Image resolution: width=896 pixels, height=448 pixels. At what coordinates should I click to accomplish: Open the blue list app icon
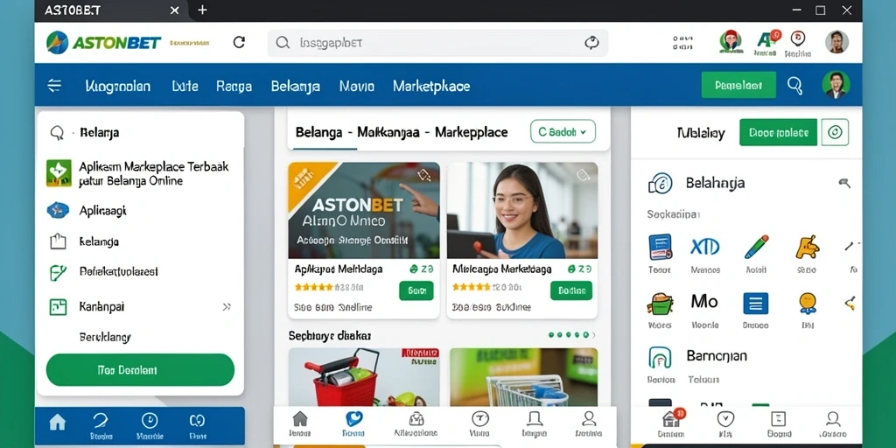[x=755, y=303]
